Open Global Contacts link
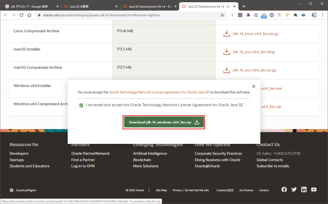The image size is (328, 204). coord(270,160)
